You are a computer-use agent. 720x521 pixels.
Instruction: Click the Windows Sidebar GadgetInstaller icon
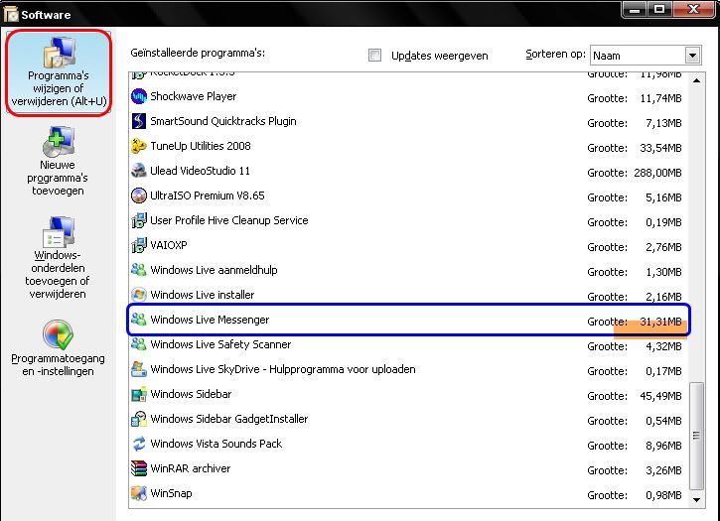(x=139, y=419)
